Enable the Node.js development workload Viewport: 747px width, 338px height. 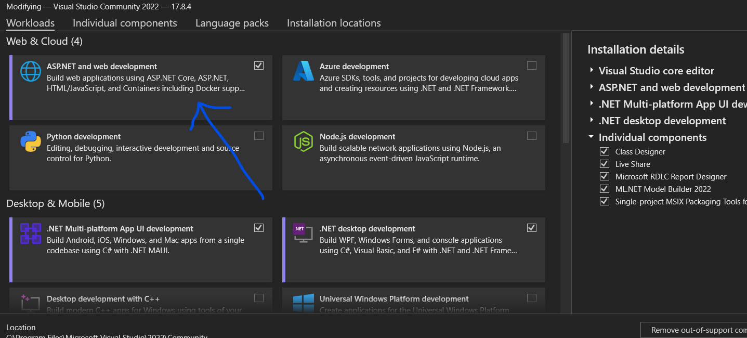pyautogui.click(x=531, y=136)
